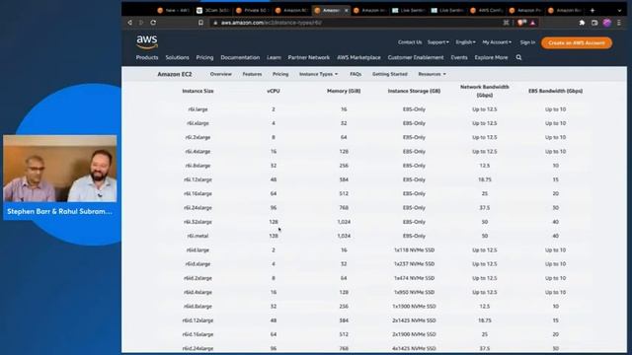Click the AWS logo
The image size is (632, 355).
tap(147, 41)
